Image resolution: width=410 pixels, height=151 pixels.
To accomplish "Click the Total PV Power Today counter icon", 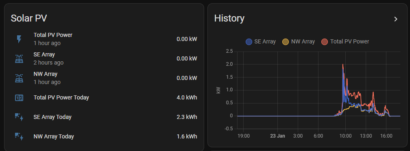I will pos(19,98).
